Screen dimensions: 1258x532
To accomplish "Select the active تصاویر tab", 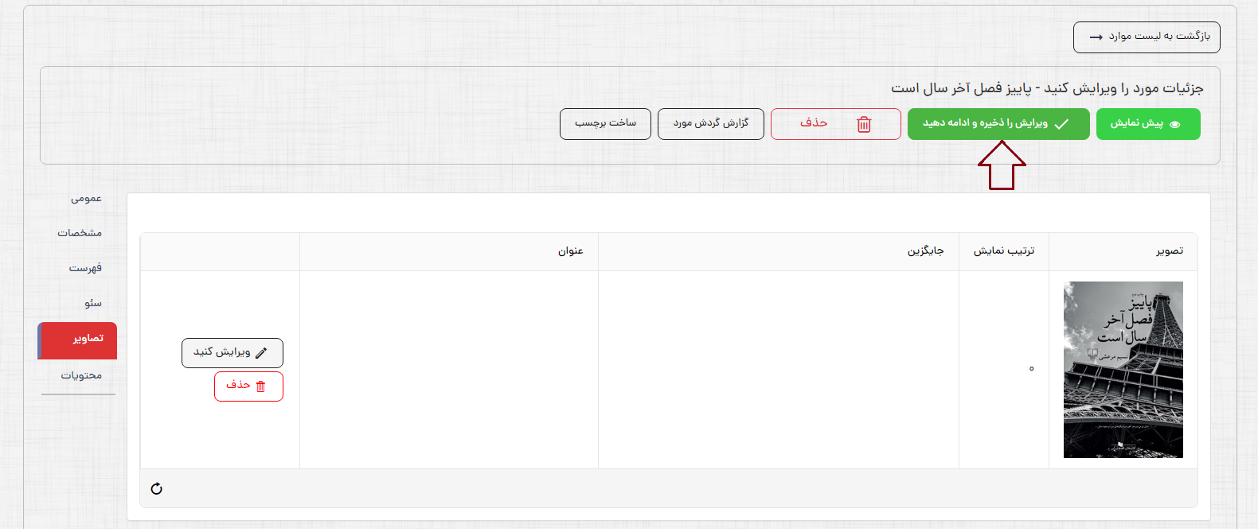I will (88, 339).
